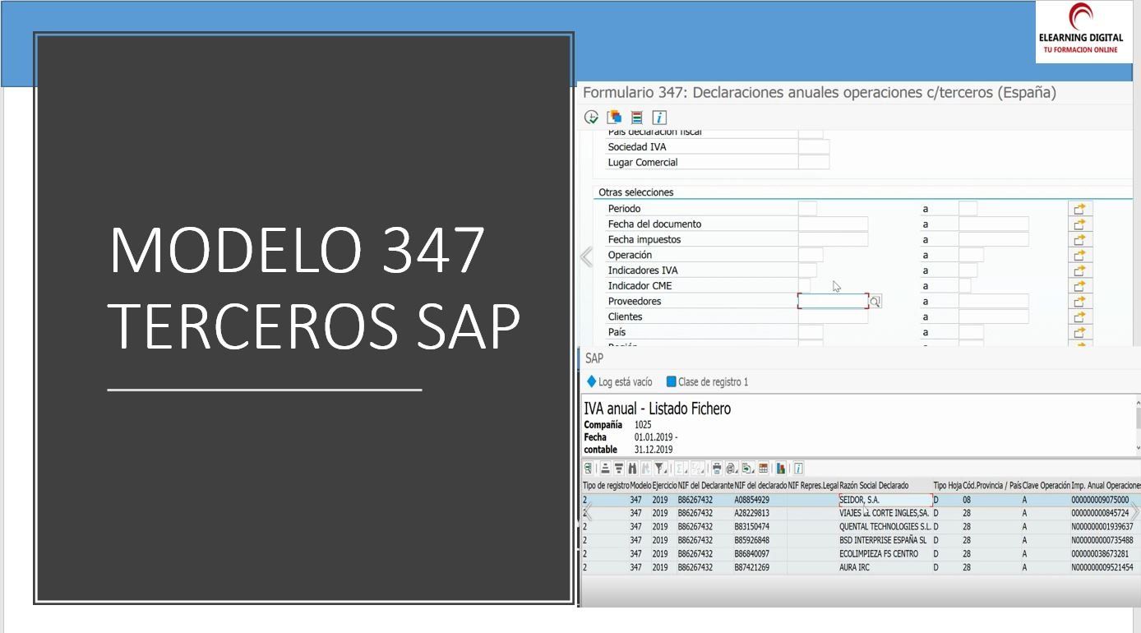Click NIF cell B87421269

pyautogui.click(x=760, y=568)
